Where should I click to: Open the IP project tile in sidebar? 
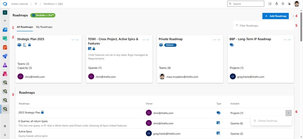click(x=5, y=12)
